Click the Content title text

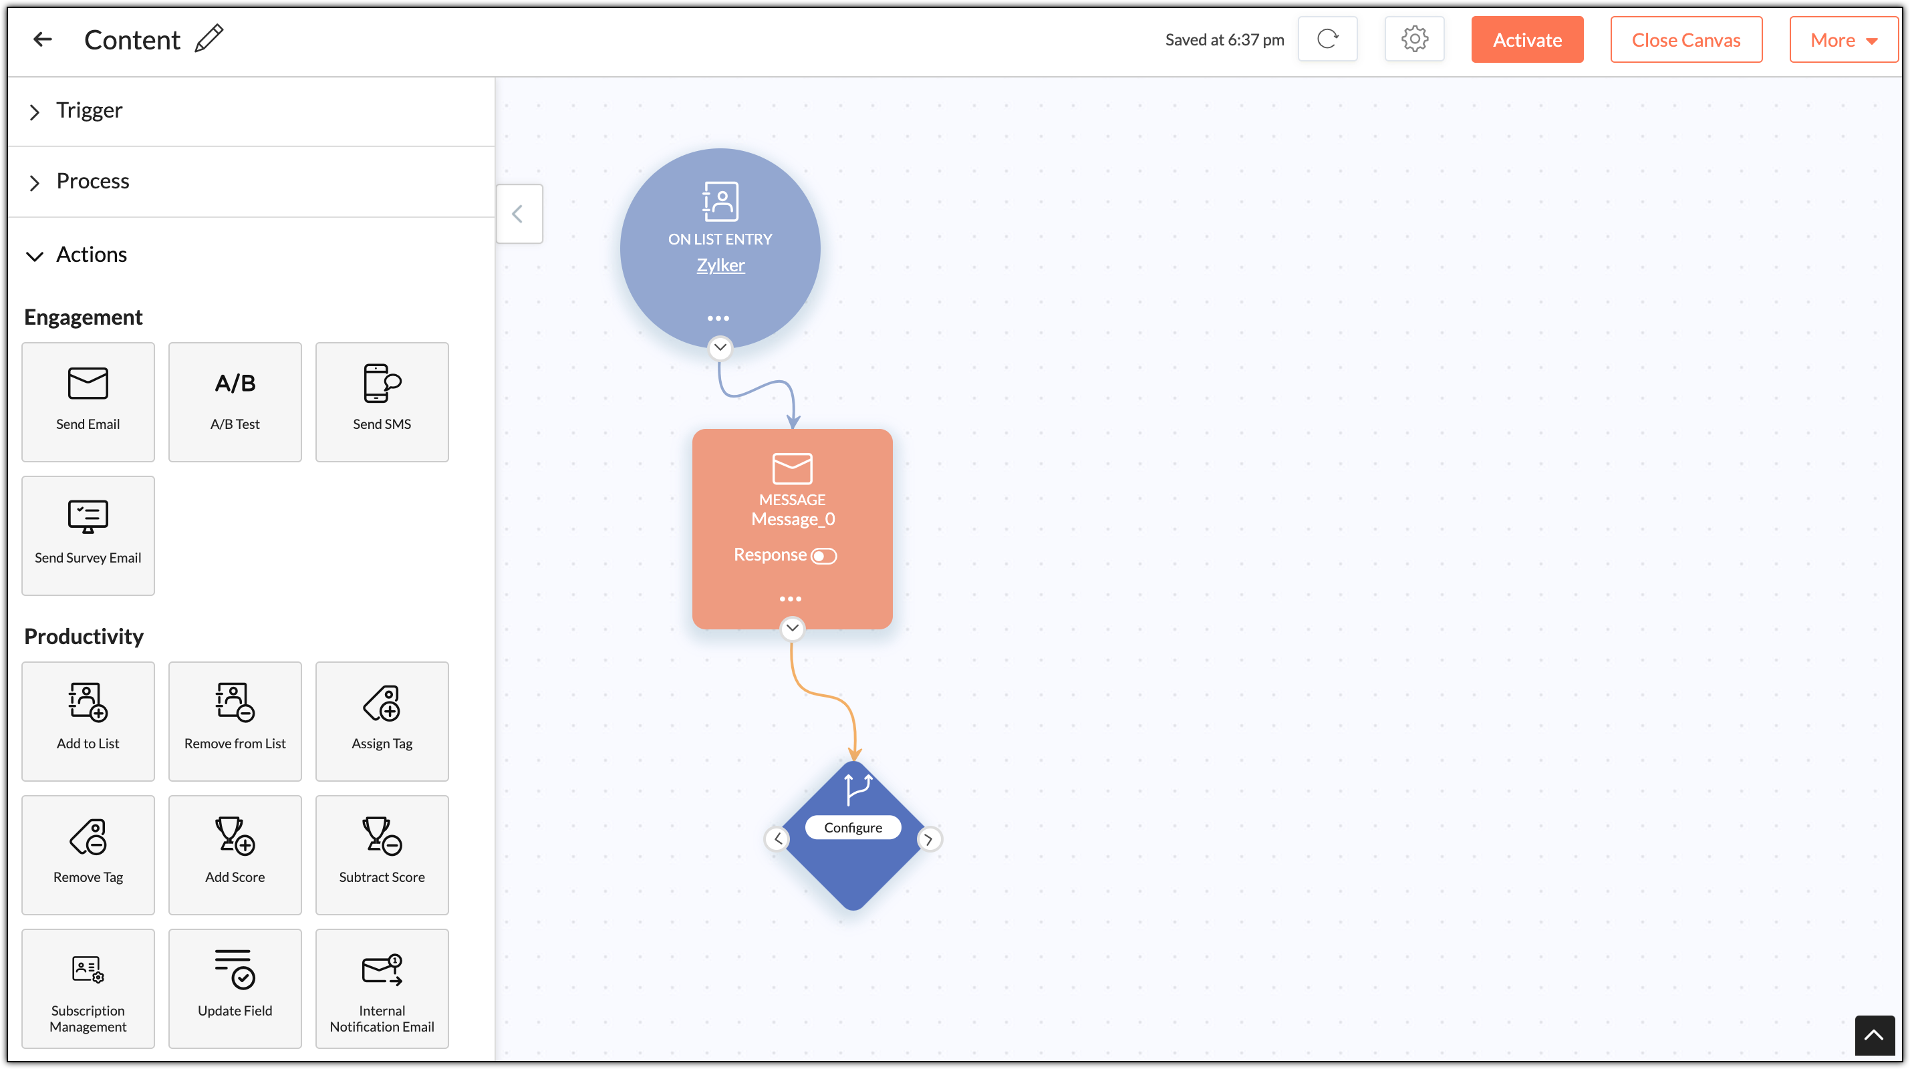point(132,40)
